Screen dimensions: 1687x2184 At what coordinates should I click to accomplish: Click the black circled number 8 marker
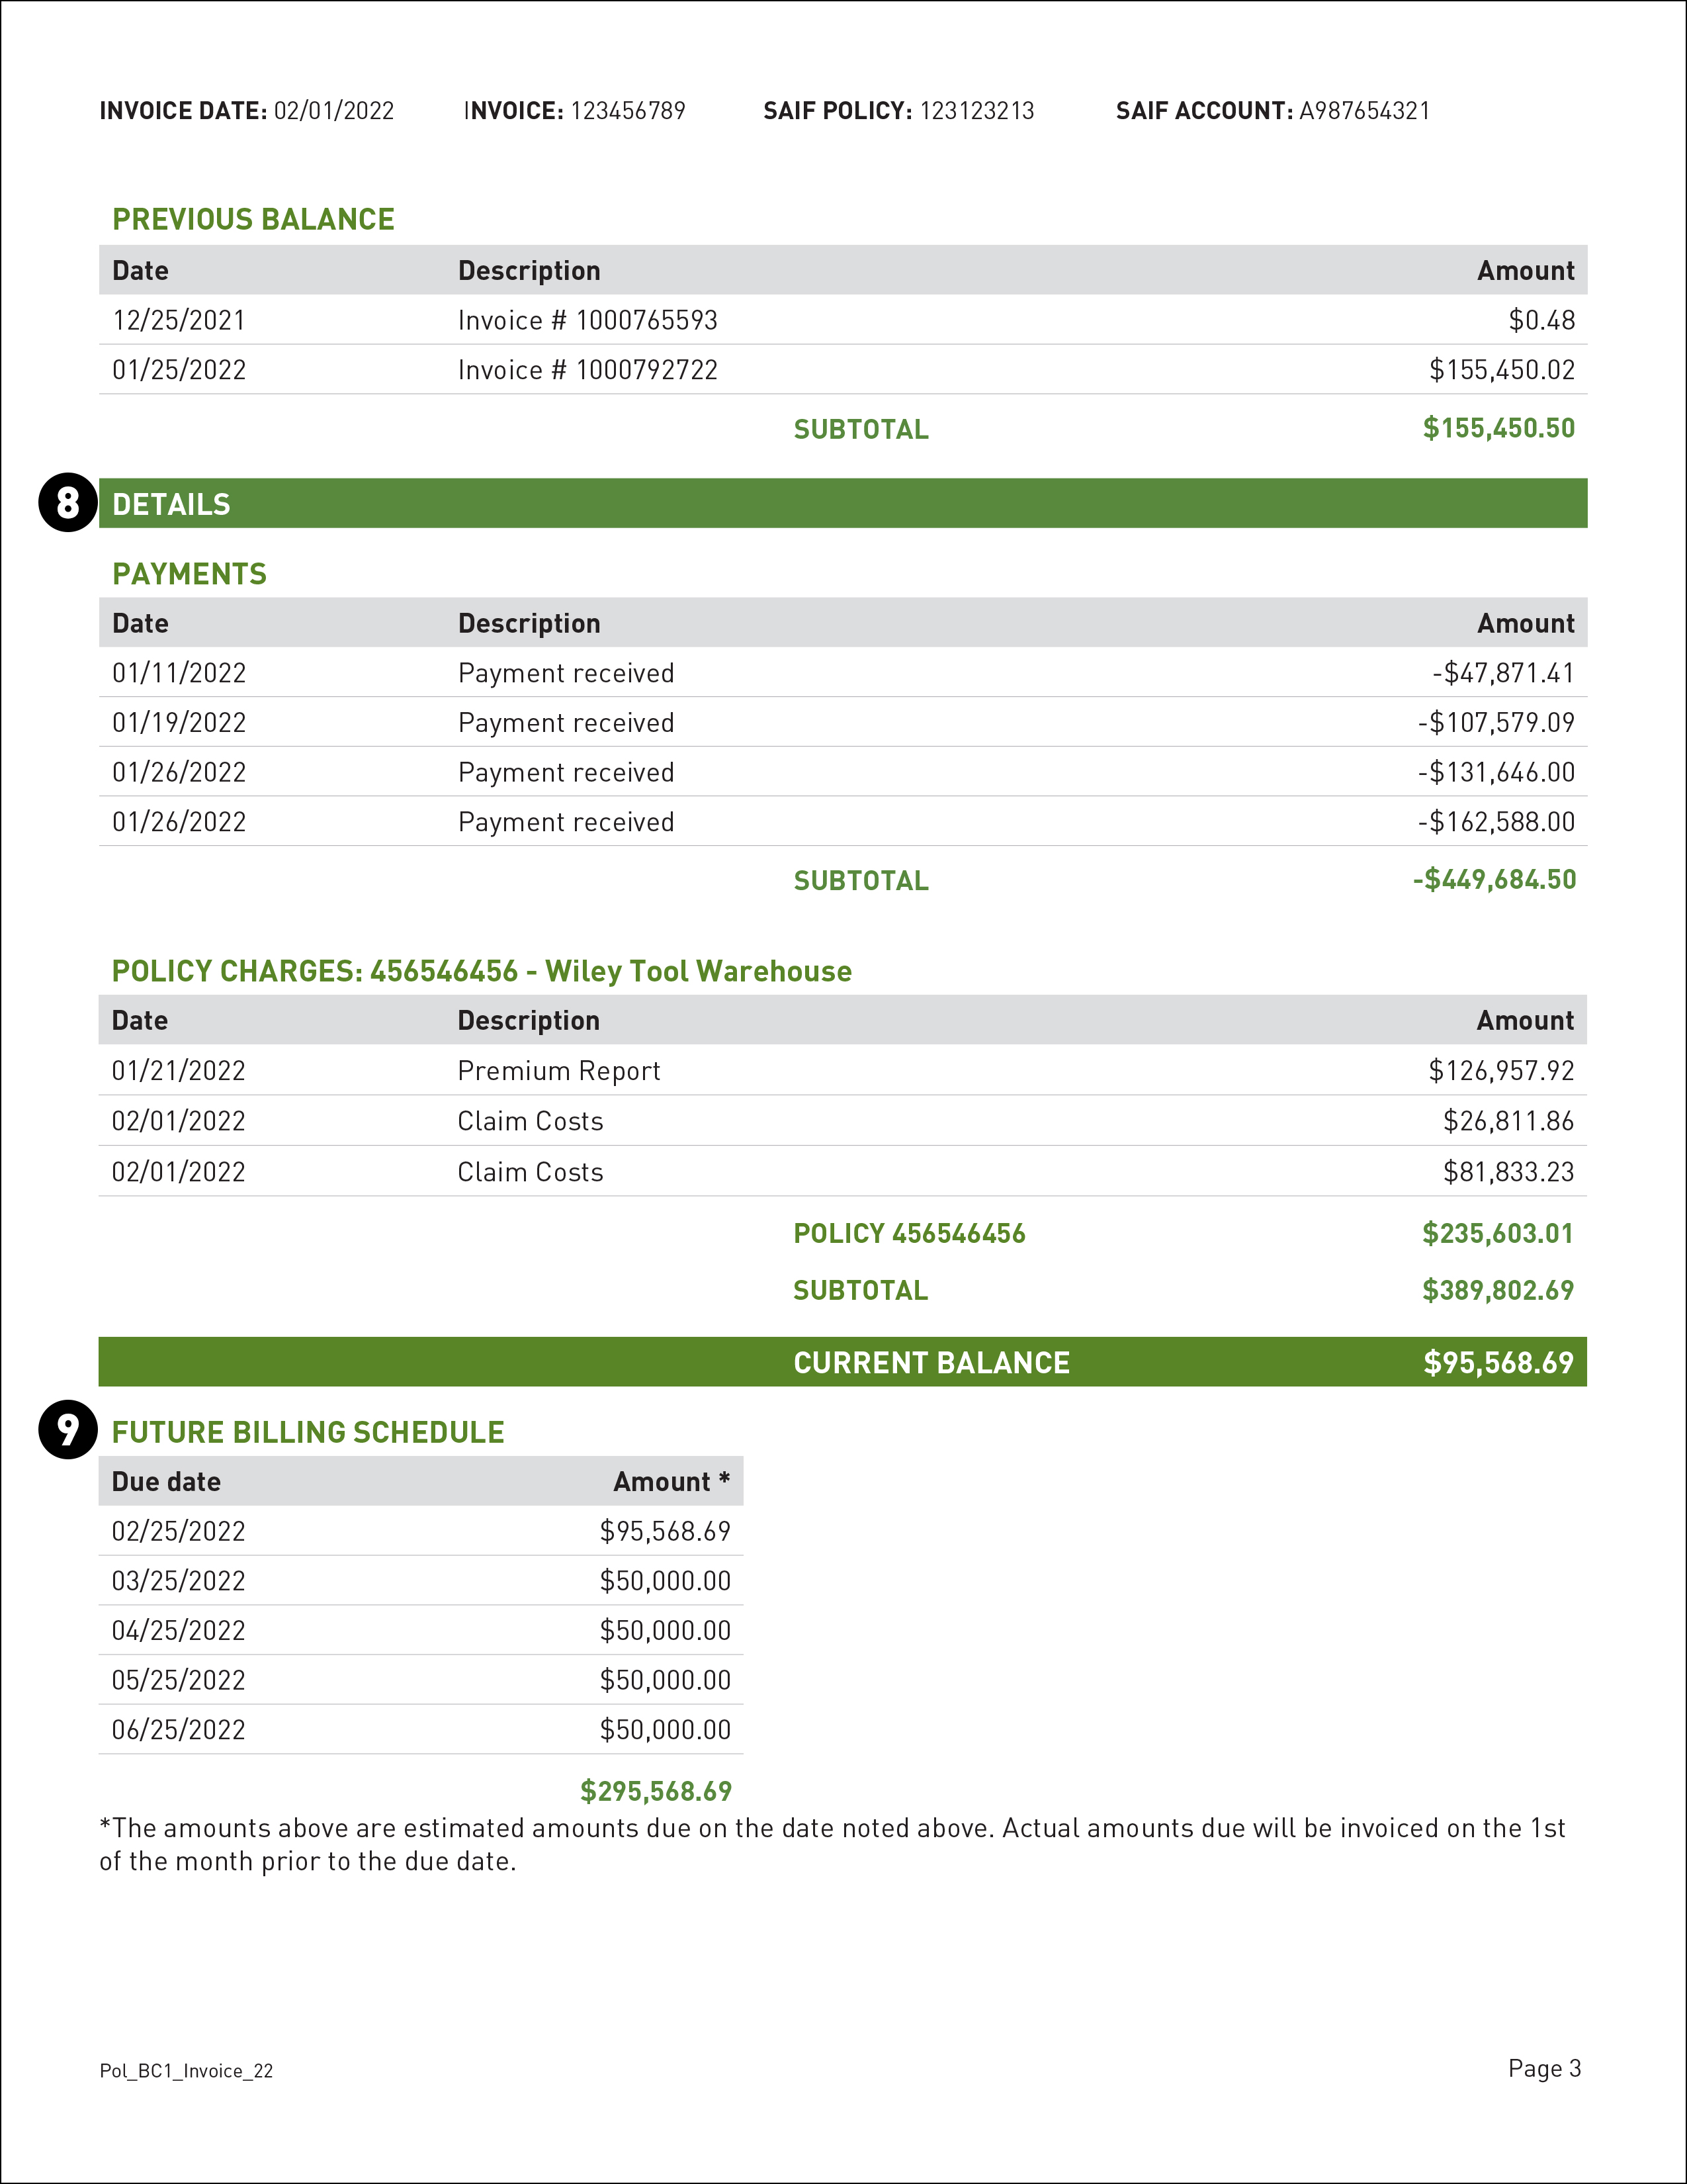67,503
